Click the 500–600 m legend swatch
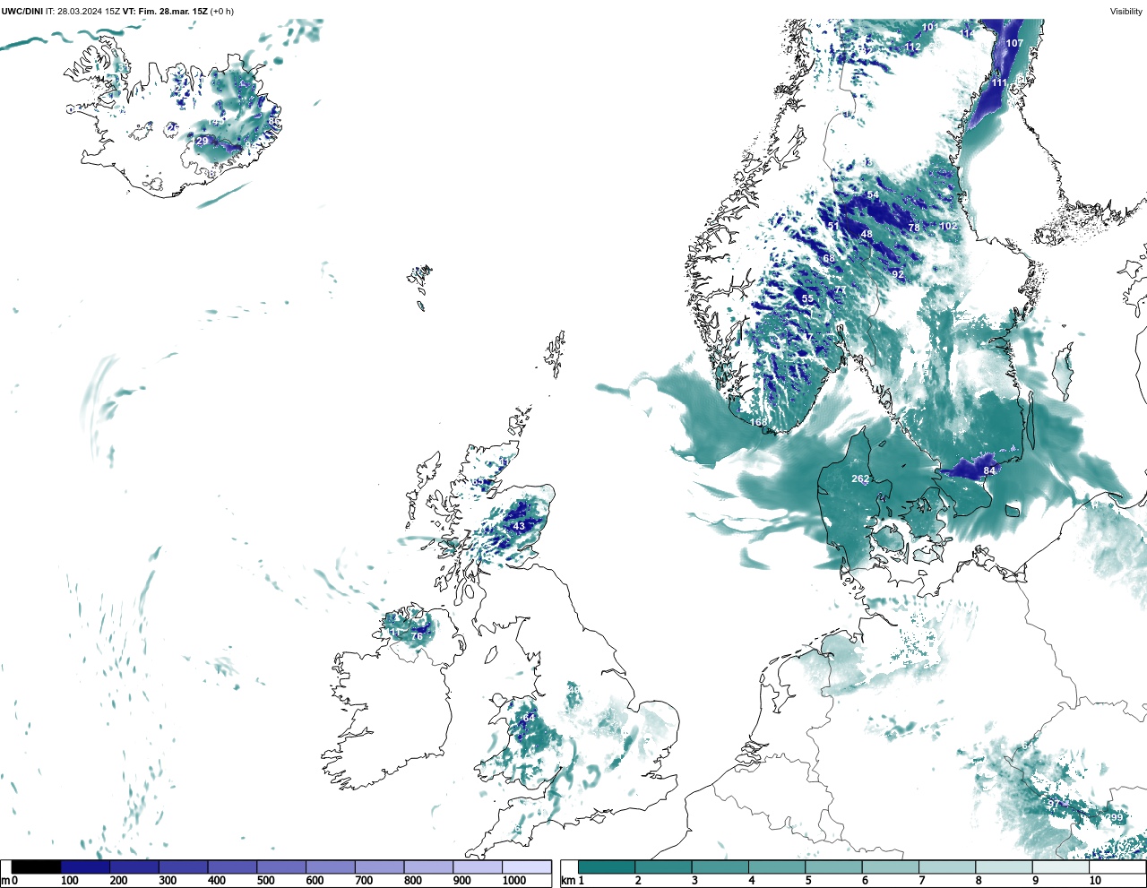The height and width of the screenshot is (888, 1147). click(281, 867)
